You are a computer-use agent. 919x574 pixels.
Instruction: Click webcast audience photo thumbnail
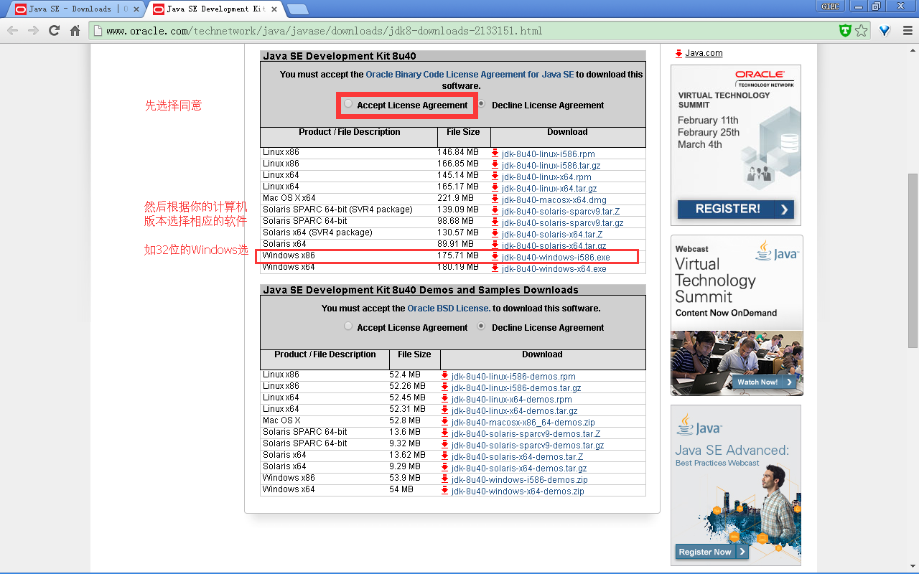(737, 362)
